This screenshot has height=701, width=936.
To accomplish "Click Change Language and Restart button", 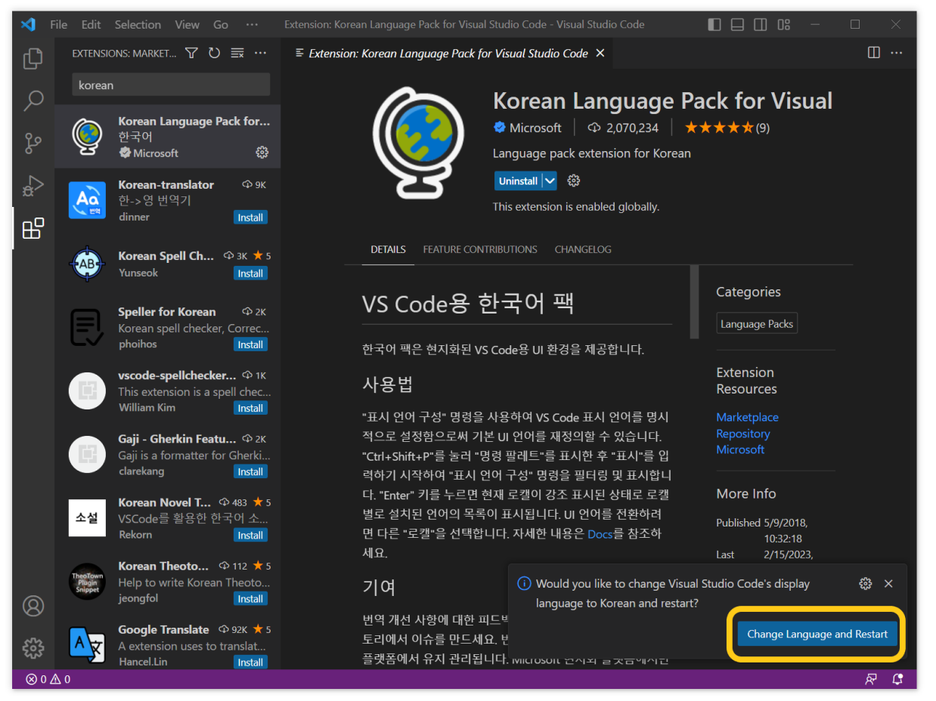I will click(x=817, y=634).
